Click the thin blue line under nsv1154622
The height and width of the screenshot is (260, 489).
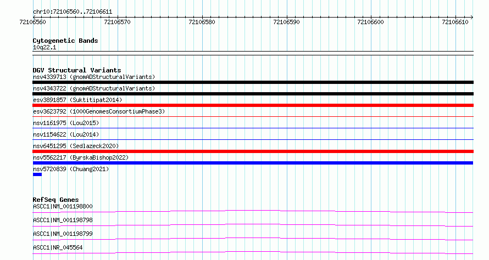[253, 140]
